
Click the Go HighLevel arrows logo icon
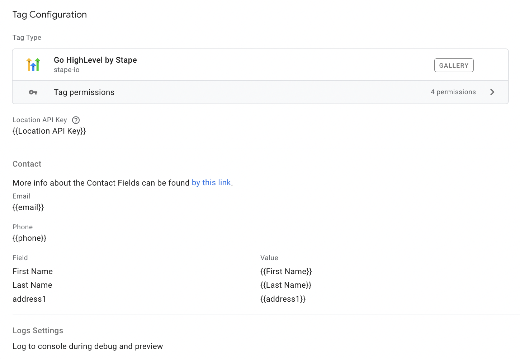(x=33, y=64)
